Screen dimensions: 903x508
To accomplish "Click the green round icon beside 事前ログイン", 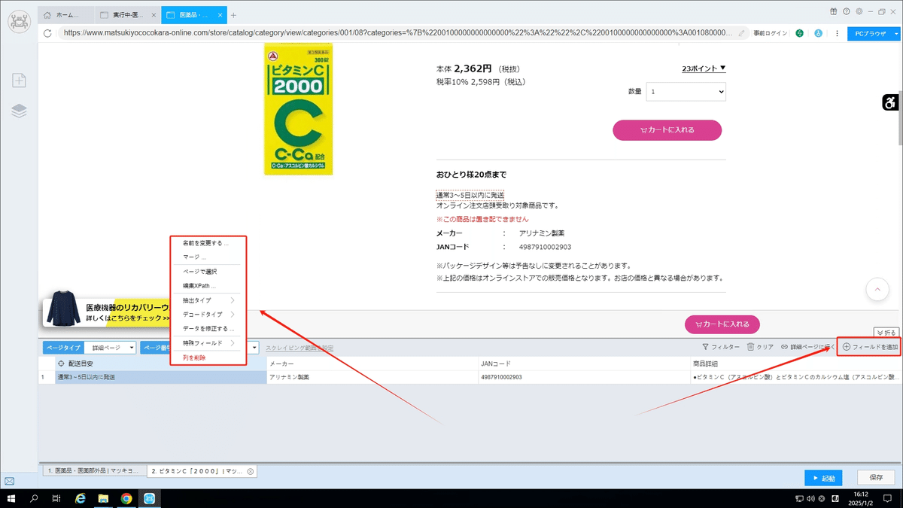I will pos(799,33).
